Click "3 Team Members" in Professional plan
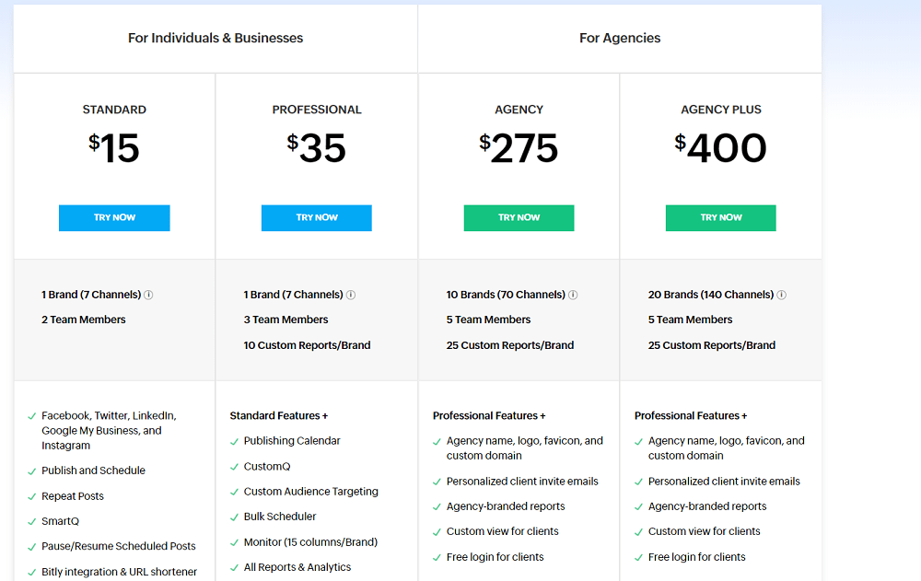The width and height of the screenshot is (921, 581). coord(286,320)
